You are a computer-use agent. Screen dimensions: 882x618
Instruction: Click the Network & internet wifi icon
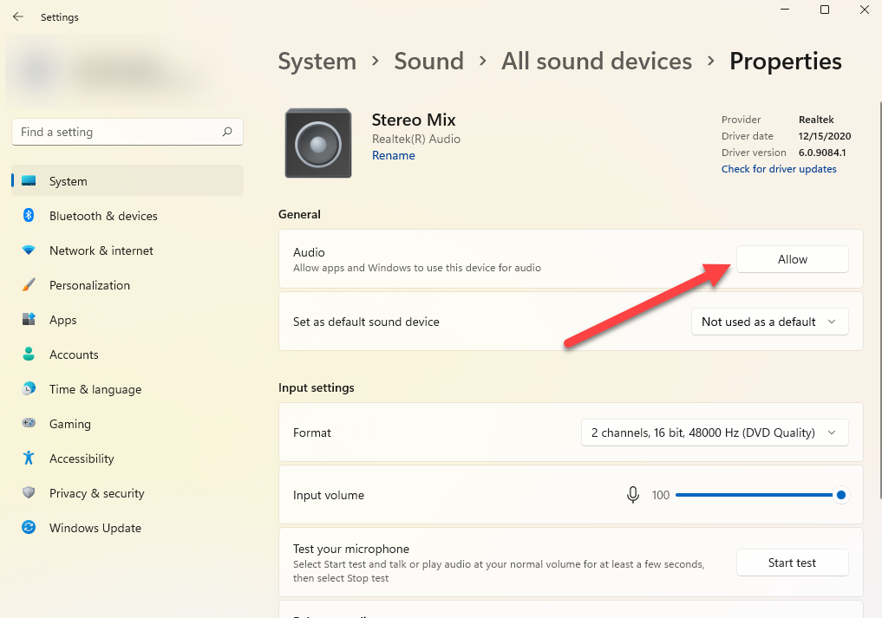tap(29, 250)
